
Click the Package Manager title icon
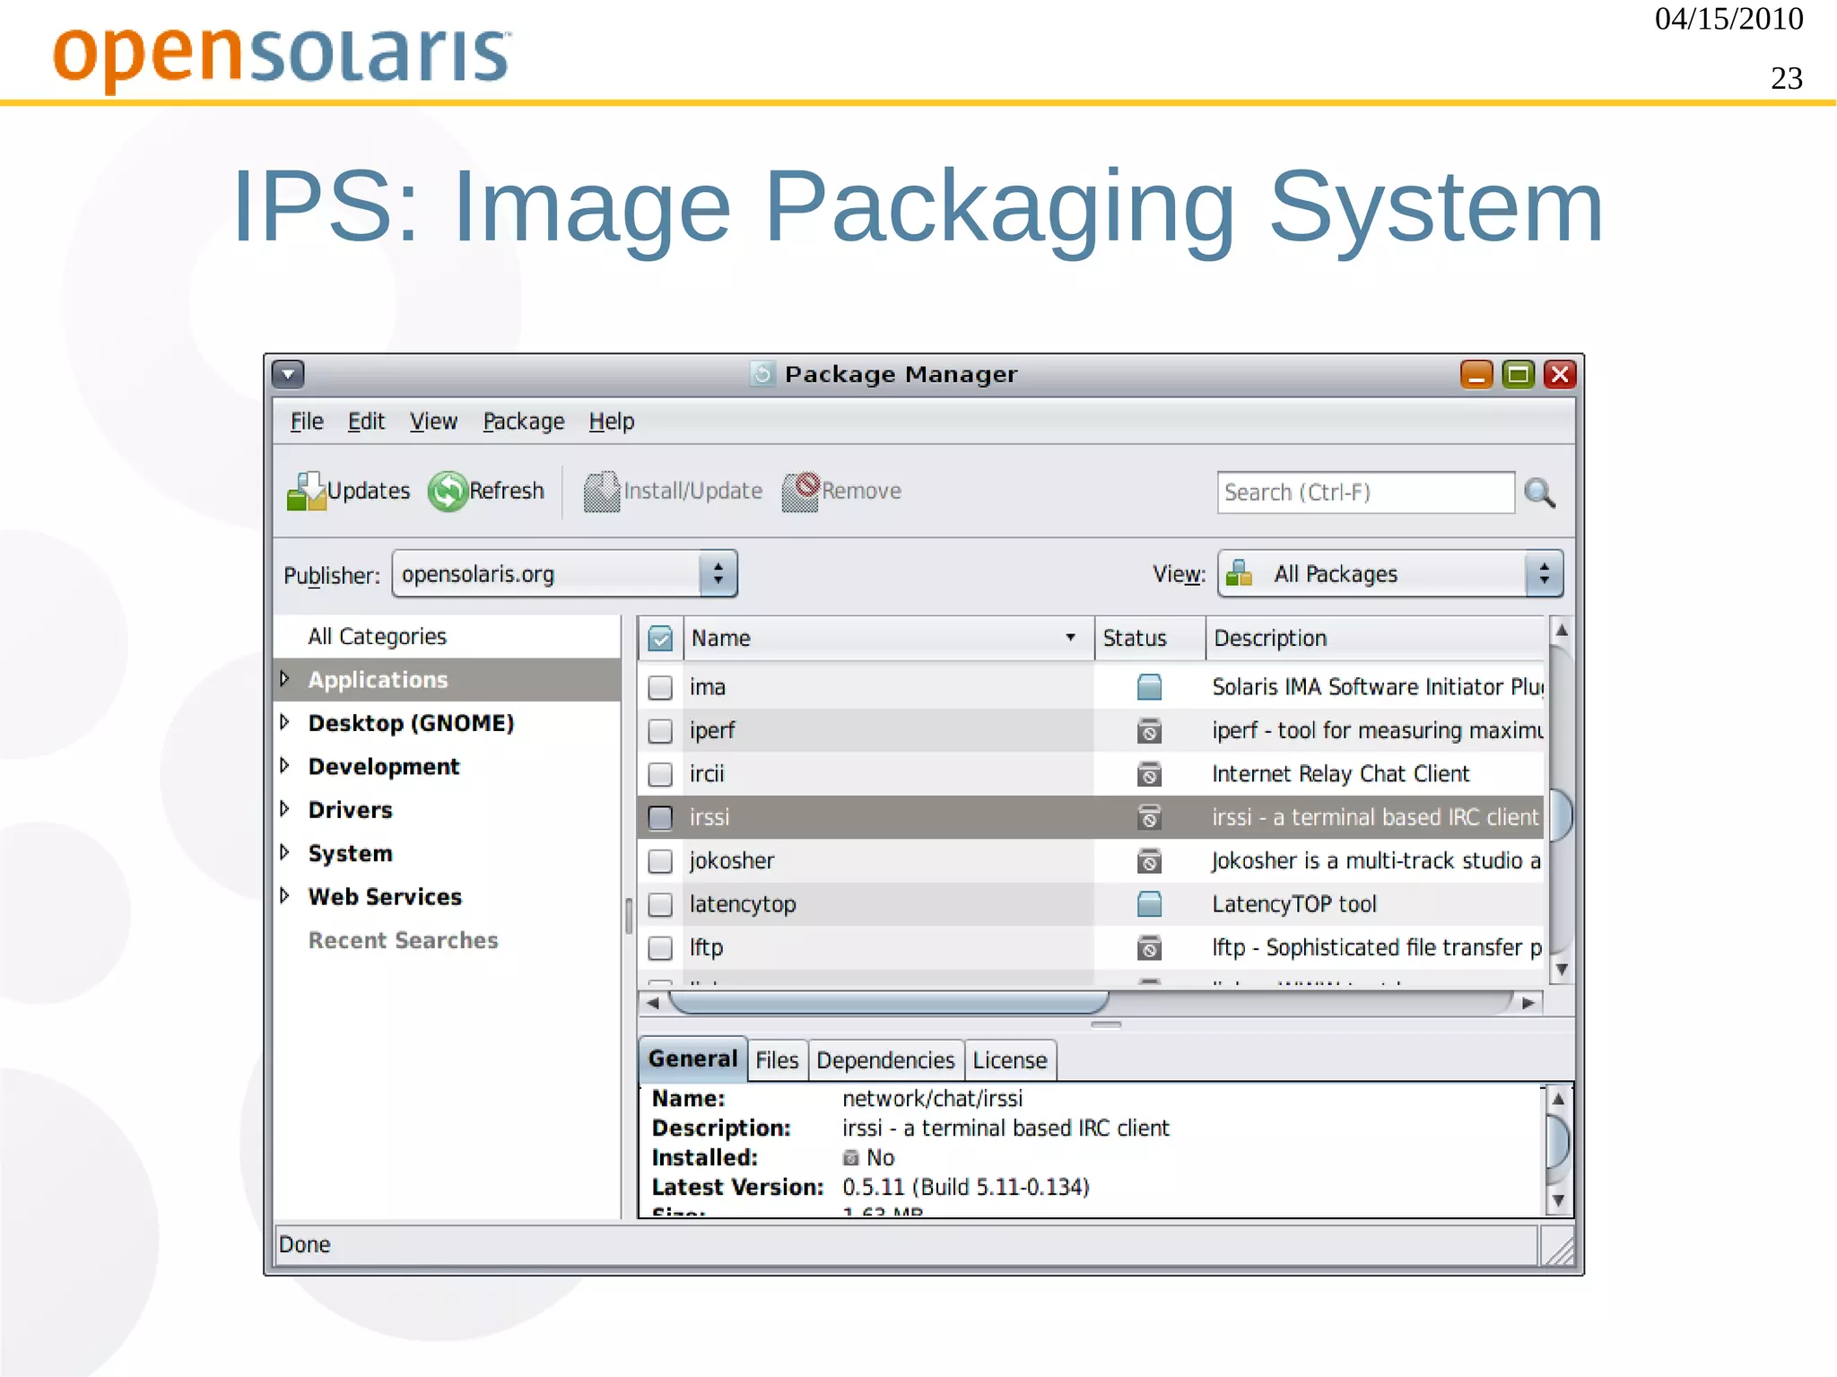point(762,373)
